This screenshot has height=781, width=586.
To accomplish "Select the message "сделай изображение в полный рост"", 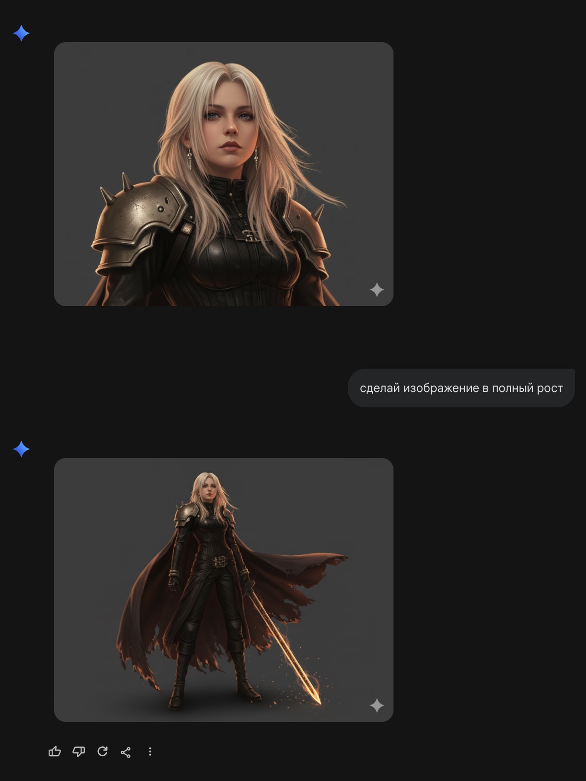I will (x=461, y=388).
